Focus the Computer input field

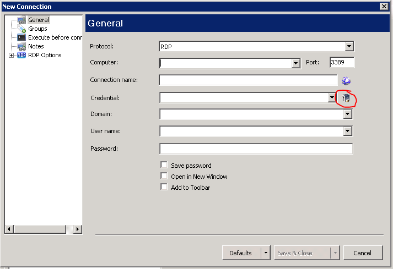point(225,63)
